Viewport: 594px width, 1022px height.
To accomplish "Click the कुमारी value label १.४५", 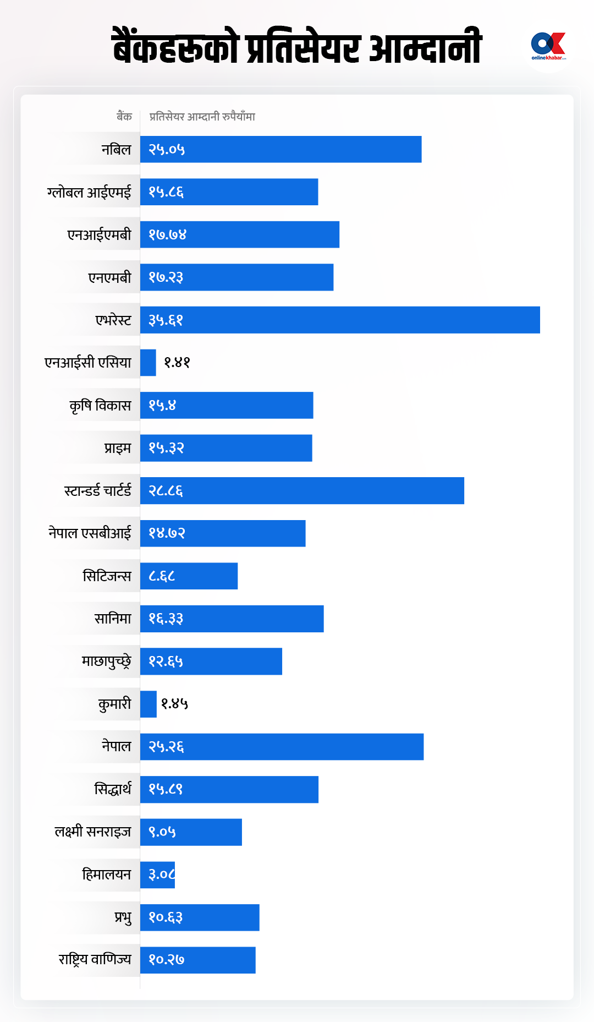I will click(174, 704).
